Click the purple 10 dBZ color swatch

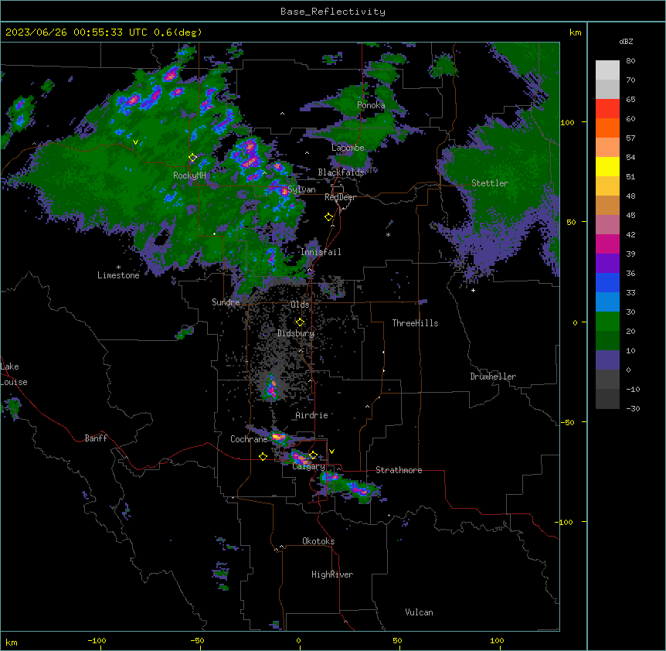click(x=607, y=360)
